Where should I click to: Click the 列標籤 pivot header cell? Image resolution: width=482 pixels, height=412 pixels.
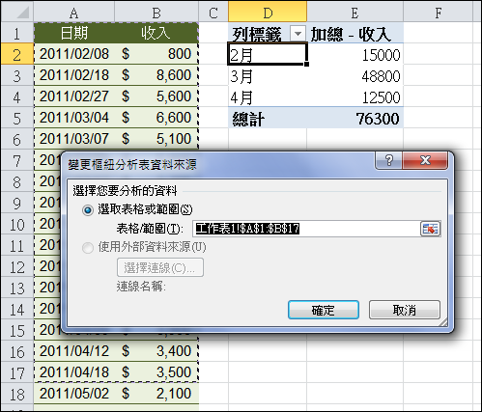(x=268, y=34)
